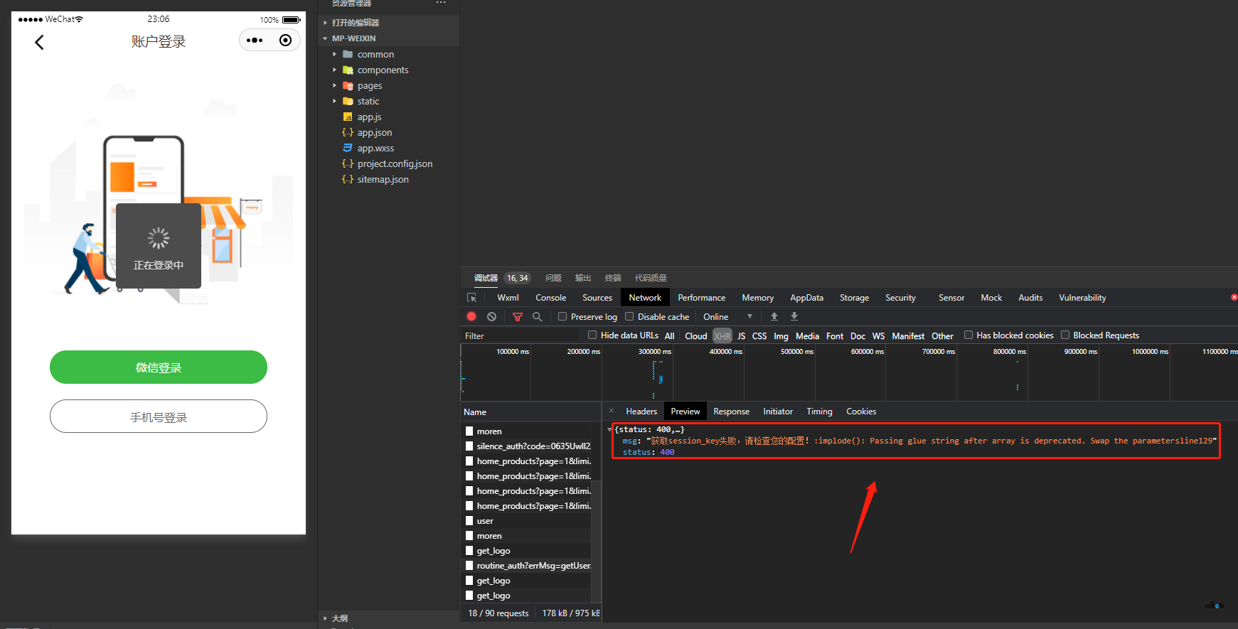Open the Sources tab
This screenshot has width=1238, height=629.
(597, 298)
